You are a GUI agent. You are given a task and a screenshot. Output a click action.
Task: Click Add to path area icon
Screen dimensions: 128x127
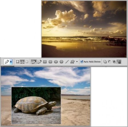(105, 62)
